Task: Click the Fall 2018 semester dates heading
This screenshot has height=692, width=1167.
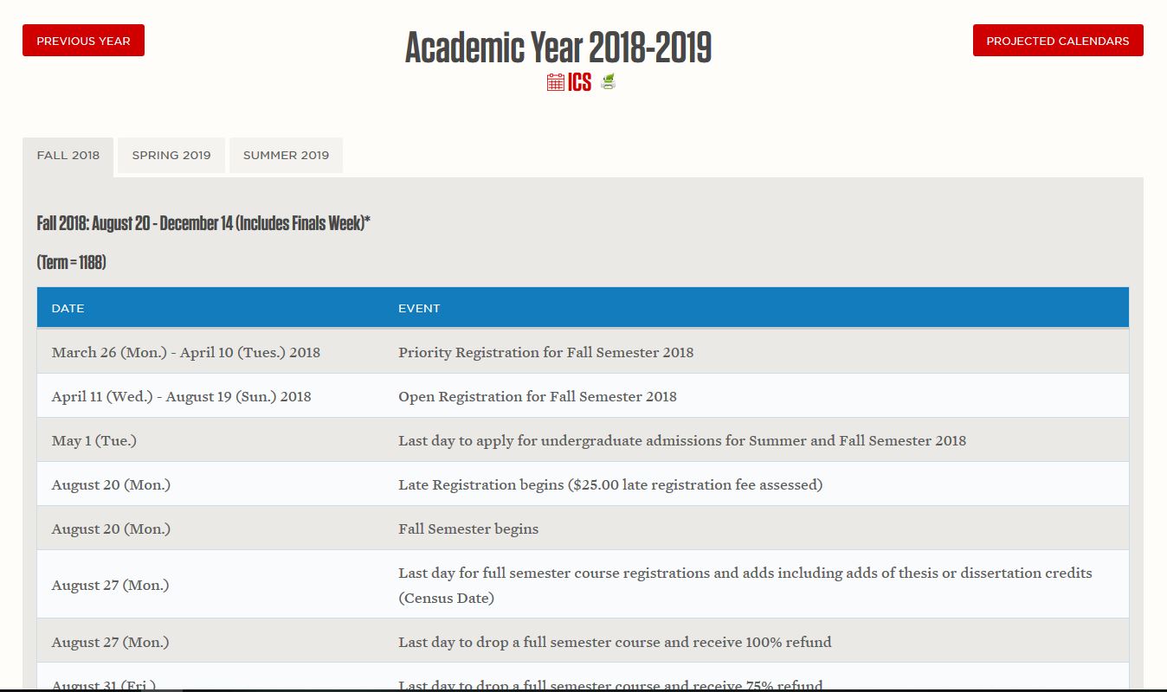Action: pyautogui.click(x=203, y=223)
